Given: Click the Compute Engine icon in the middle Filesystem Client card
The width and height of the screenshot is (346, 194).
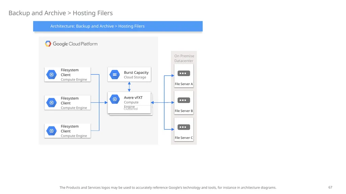Looking at the screenshot, I should pyautogui.click(x=51, y=102).
